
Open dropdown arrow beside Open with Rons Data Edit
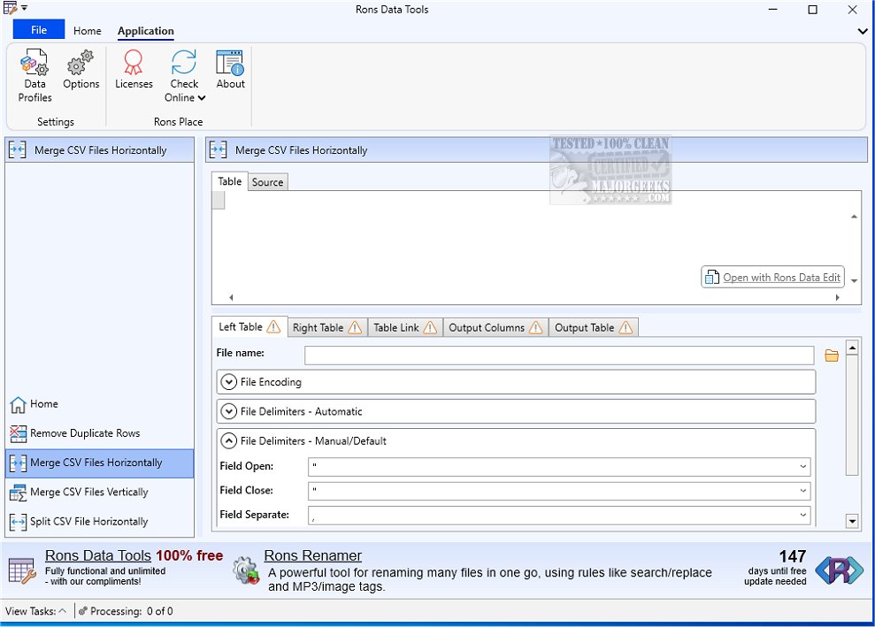coord(855,280)
